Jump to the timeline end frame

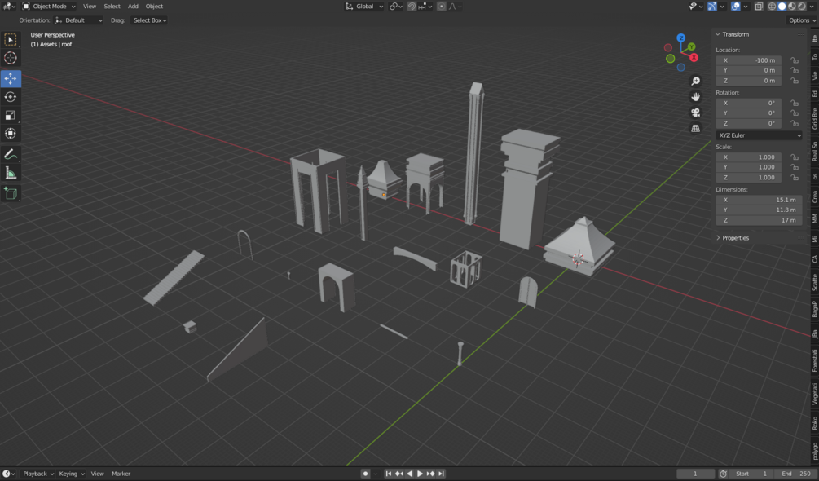point(442,474)
